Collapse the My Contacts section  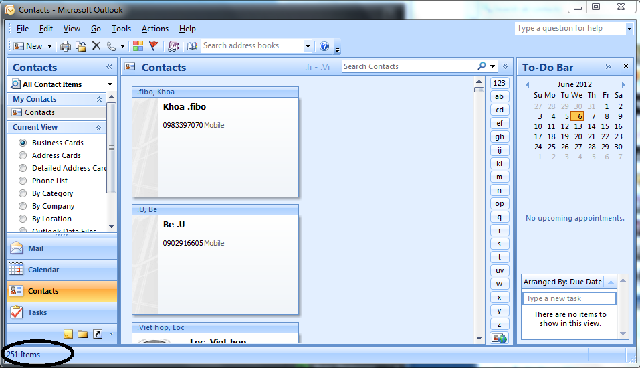pos(99,99)
